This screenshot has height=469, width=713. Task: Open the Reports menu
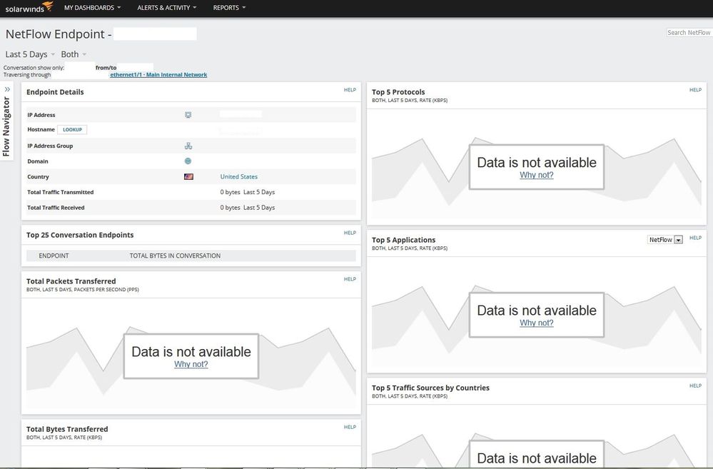(229, 8)
